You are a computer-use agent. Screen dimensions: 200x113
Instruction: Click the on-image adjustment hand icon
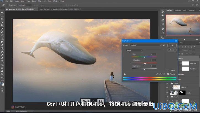125,74
